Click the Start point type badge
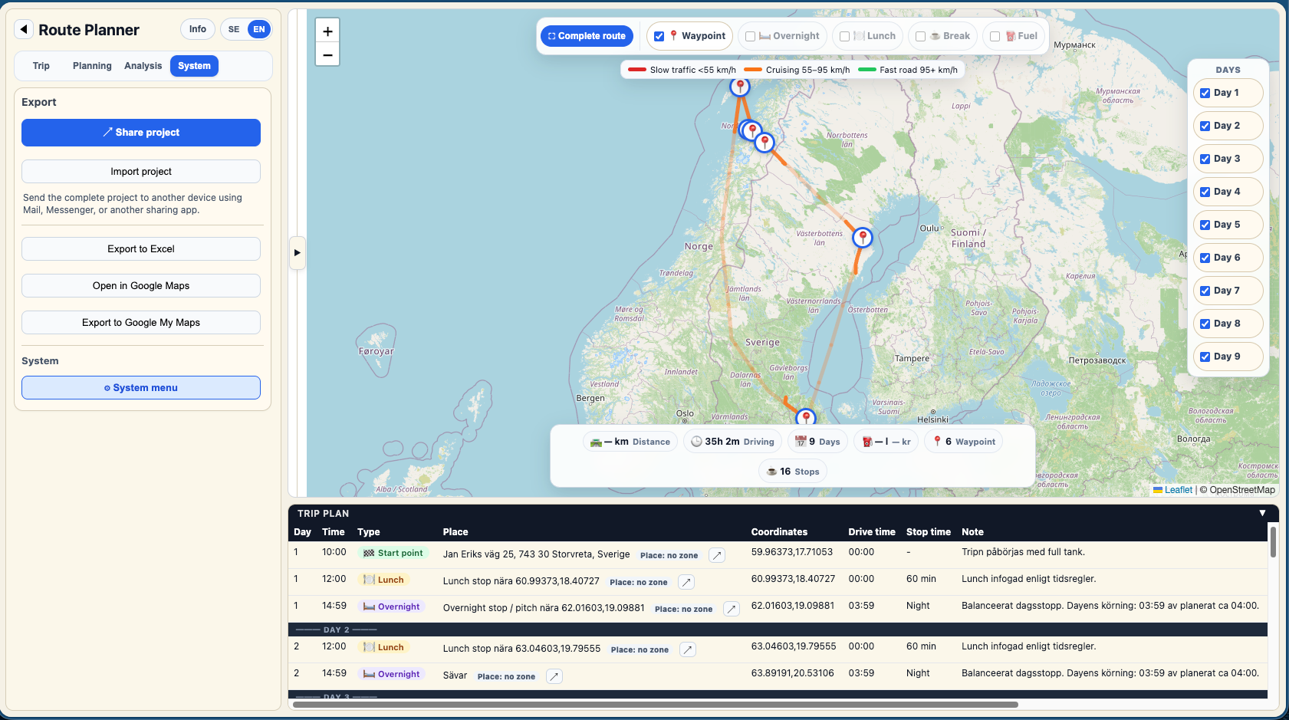 click(393, 553)
